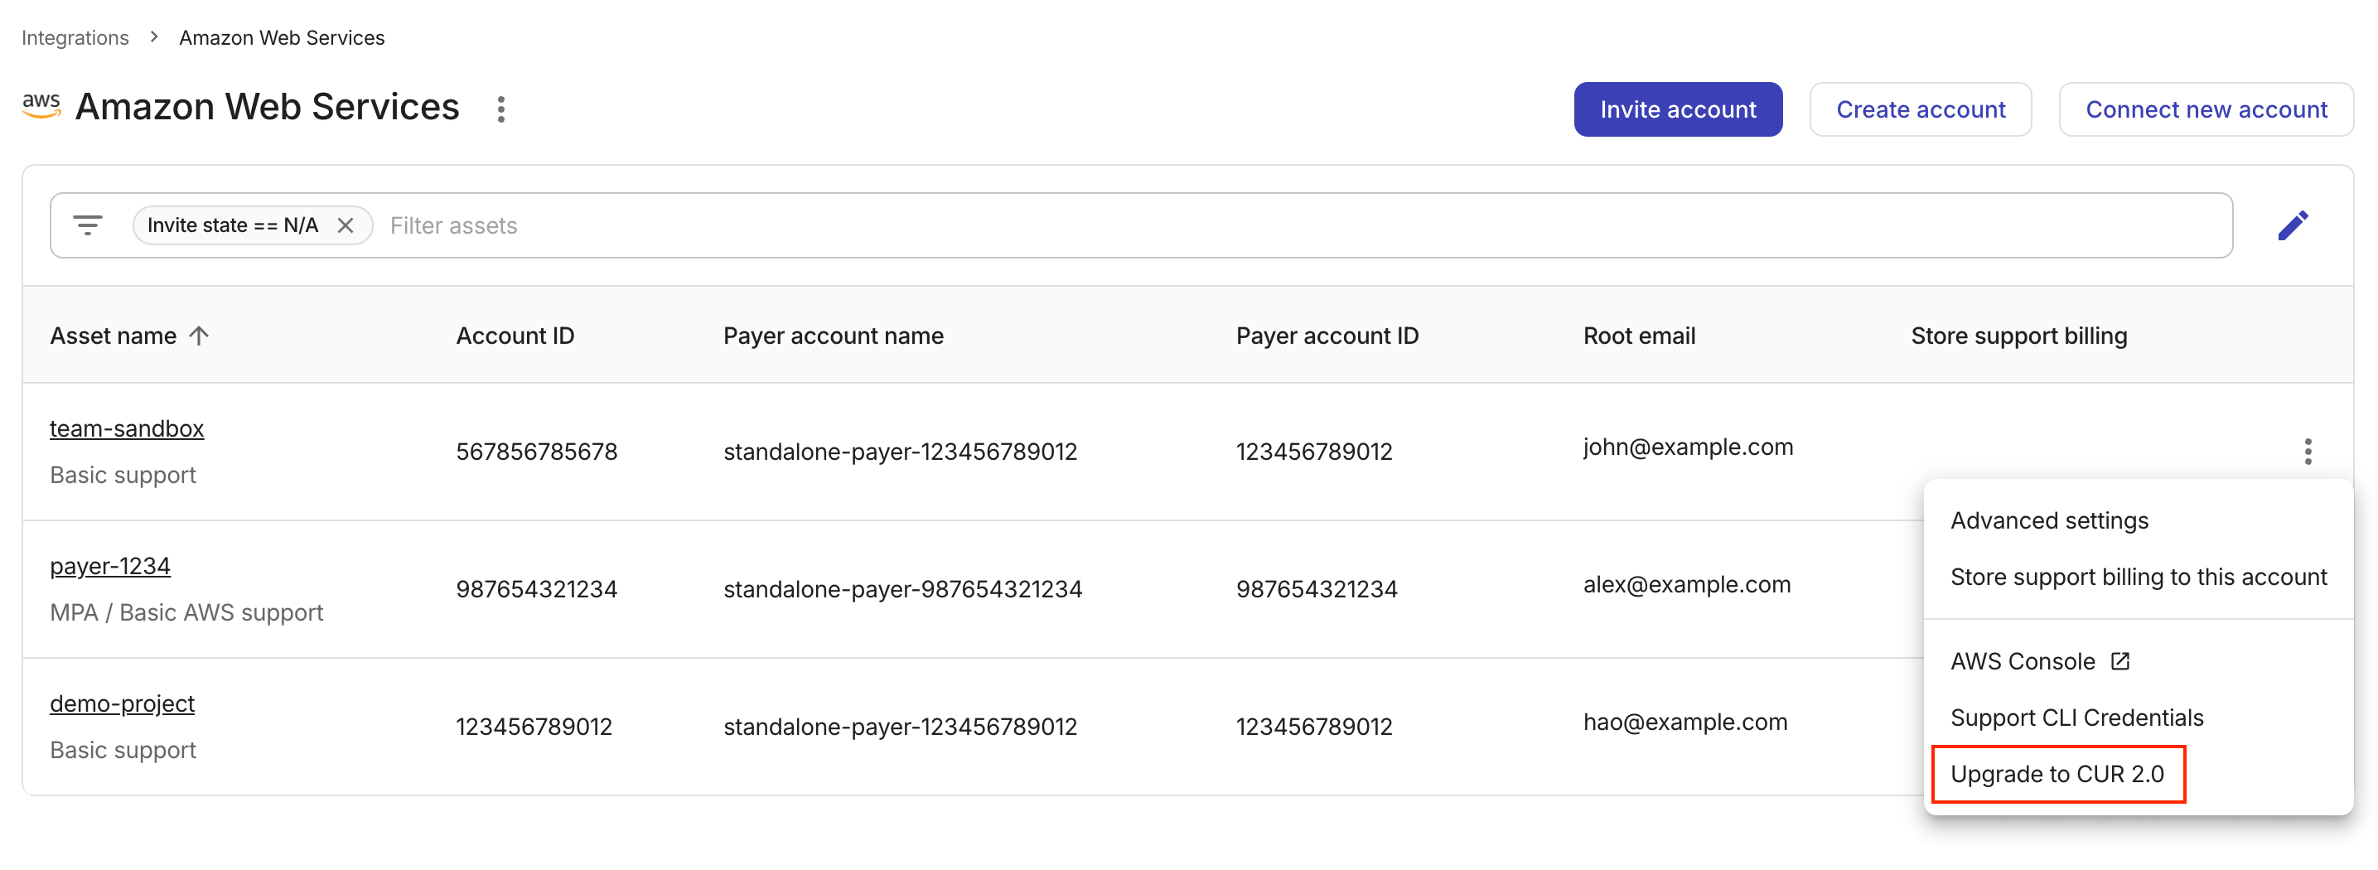Open the demo-project asset link
This screenshot has height=870, width=2378.
point(122,703)
